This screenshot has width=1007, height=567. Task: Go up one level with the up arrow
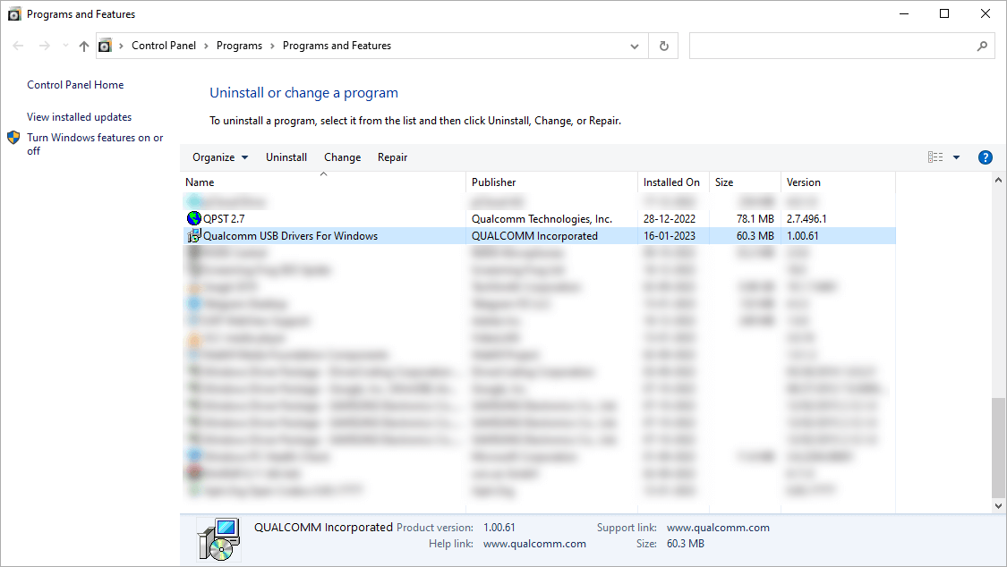83,46
